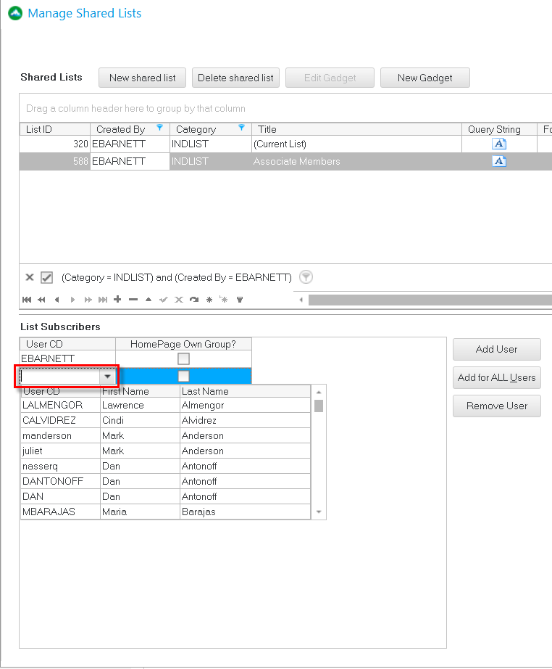Choose manderson from user dropdown
This screenshot has width=552, height=669.
[166, 435]
